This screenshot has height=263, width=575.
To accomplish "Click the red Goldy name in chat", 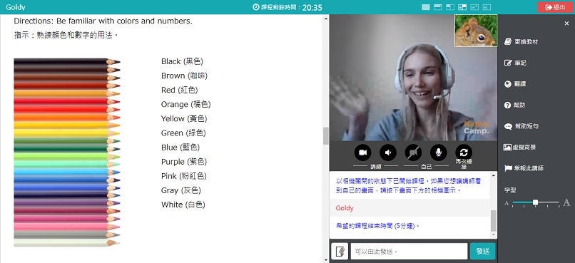I will [x=345, y=208].
